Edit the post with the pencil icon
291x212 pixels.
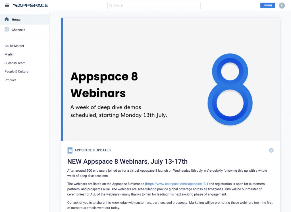tap(271, 150)
